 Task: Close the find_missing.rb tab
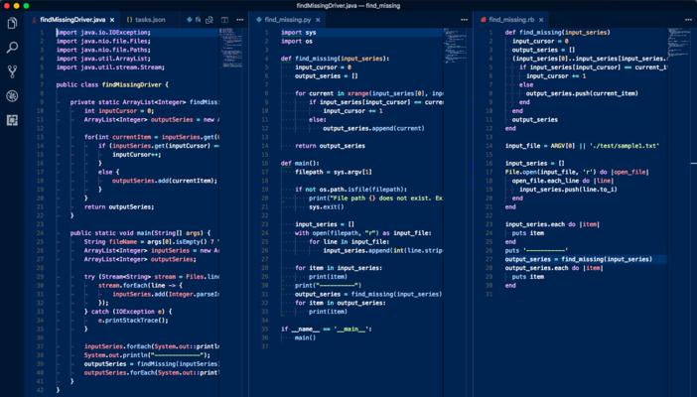541,20
